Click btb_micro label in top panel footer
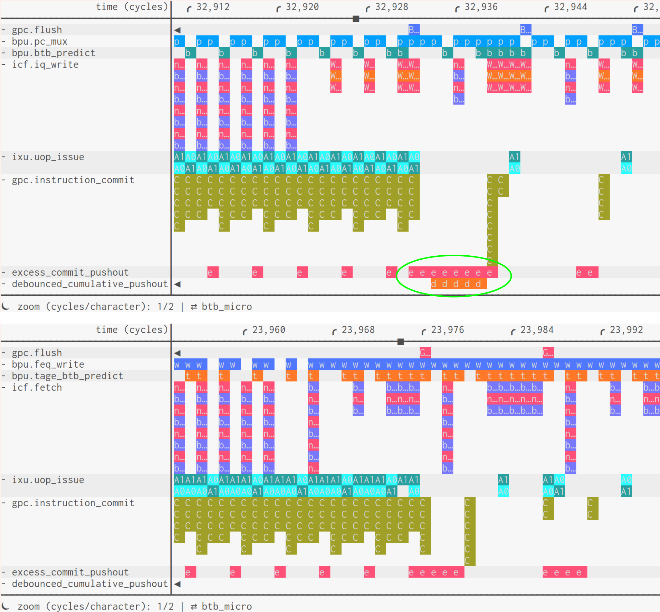This screenshot has height=612, width=660. click(x=227, y=307)
